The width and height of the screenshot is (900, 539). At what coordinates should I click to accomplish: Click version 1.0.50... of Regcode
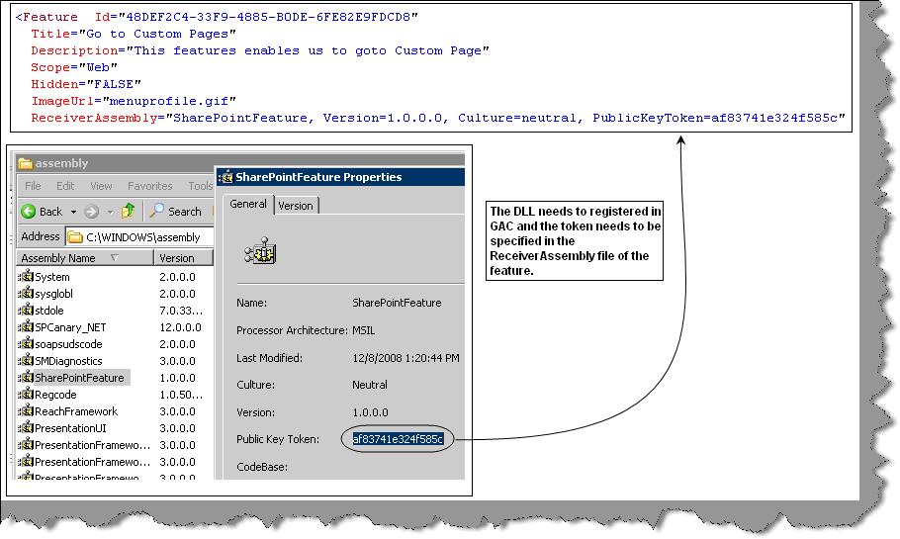pos(181,395)
